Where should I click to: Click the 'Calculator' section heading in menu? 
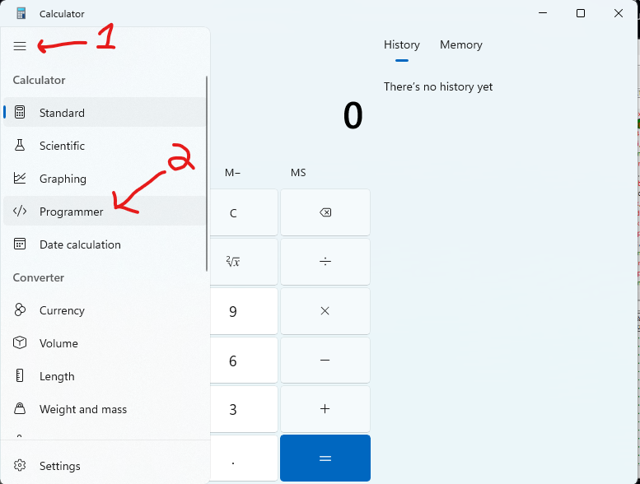click(x=39, y=80)
